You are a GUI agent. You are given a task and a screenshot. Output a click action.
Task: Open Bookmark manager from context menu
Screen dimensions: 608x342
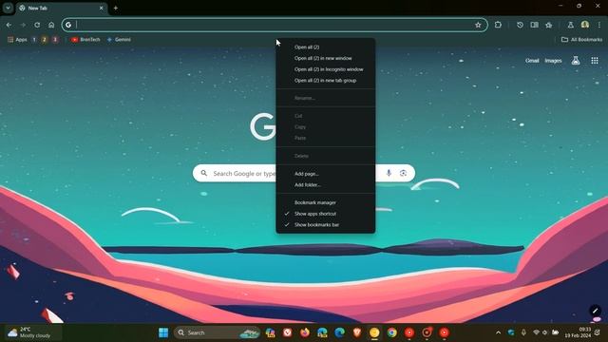[x=325, y=202]
